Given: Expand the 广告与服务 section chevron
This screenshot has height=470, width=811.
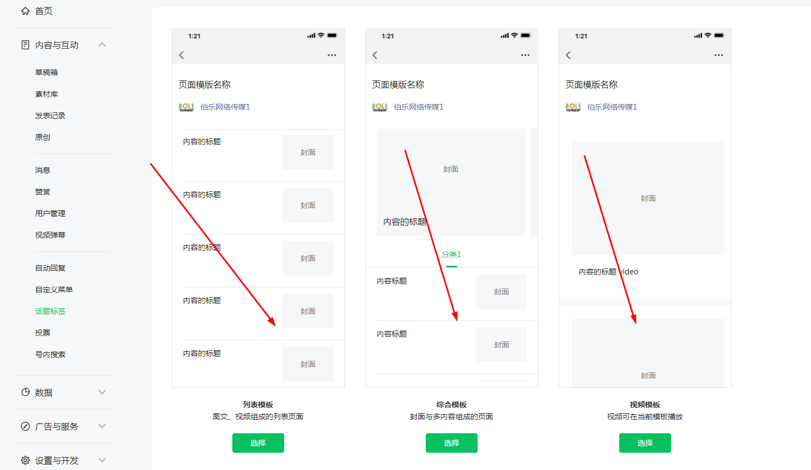Looking at the screenshot, I should [x=102, y=426].
